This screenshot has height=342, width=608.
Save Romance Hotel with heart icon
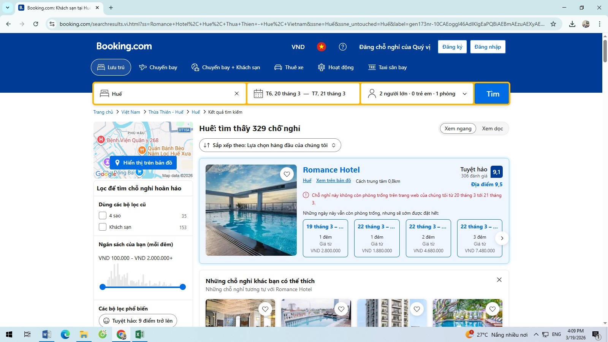287,174
